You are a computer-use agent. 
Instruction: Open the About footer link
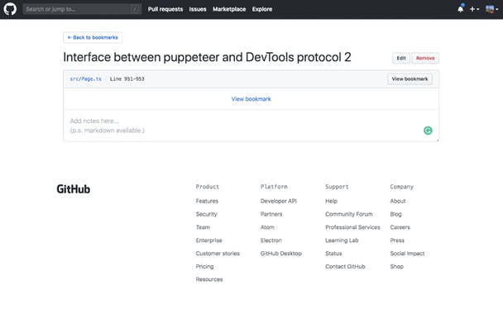click(398, 201)
